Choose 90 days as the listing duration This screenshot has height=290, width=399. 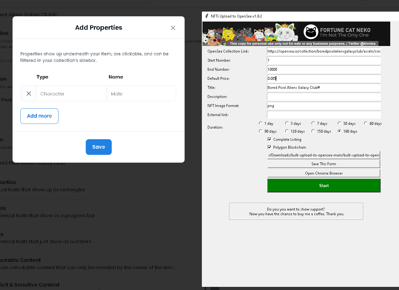coord(261,131)
